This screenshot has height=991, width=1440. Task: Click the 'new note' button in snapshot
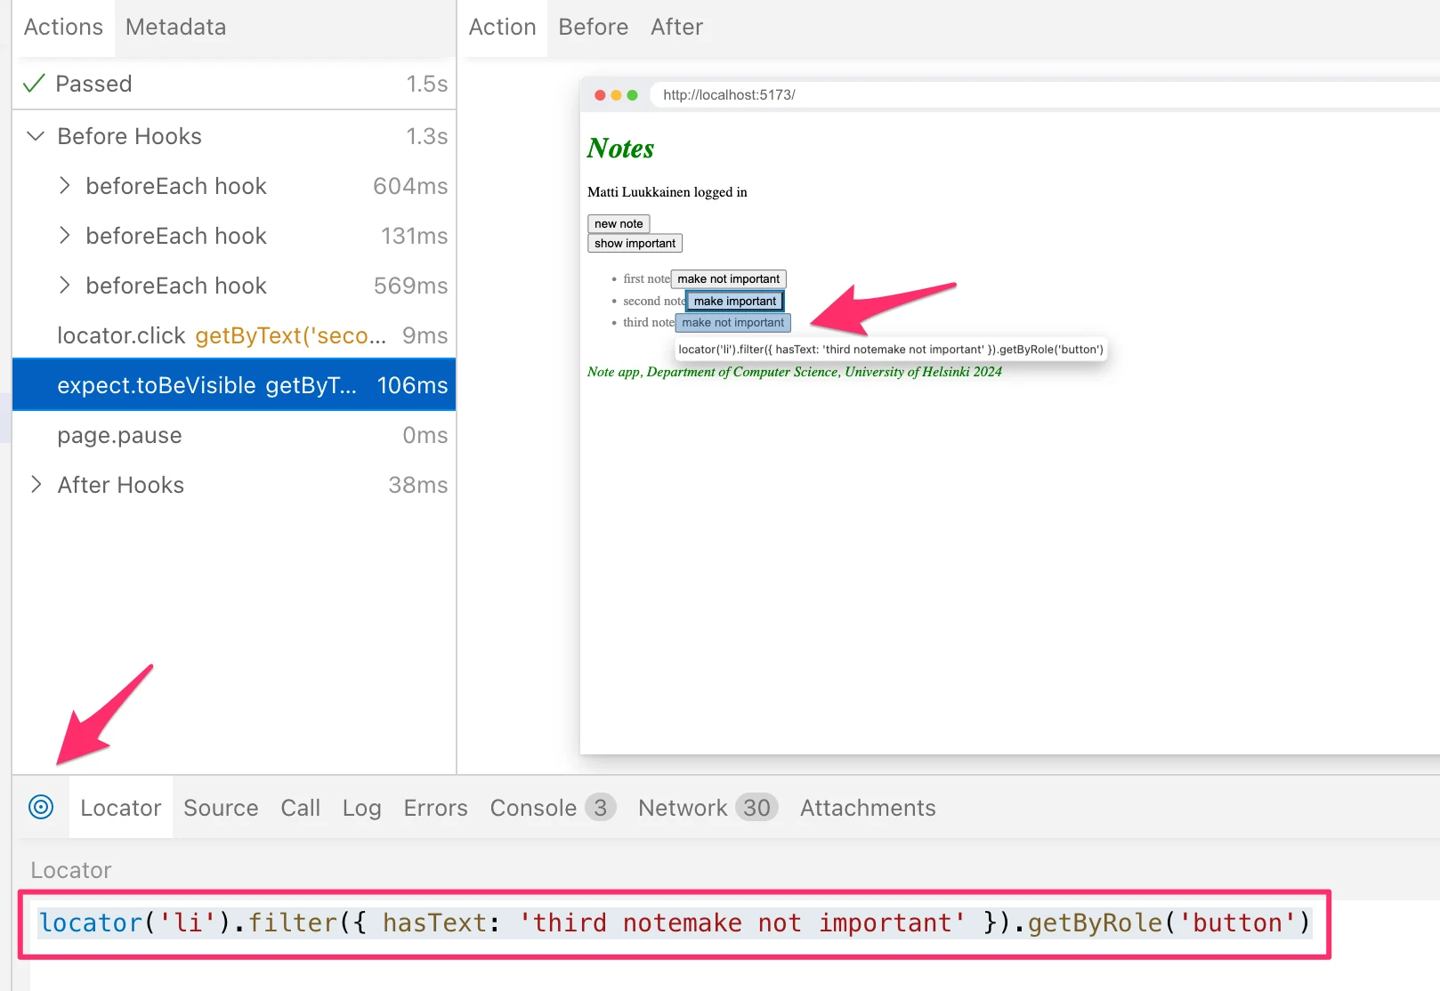[x=619, y=223]
